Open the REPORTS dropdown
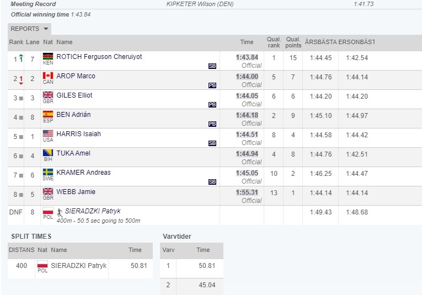Screen dimensions: 422x295 point(30,29)
